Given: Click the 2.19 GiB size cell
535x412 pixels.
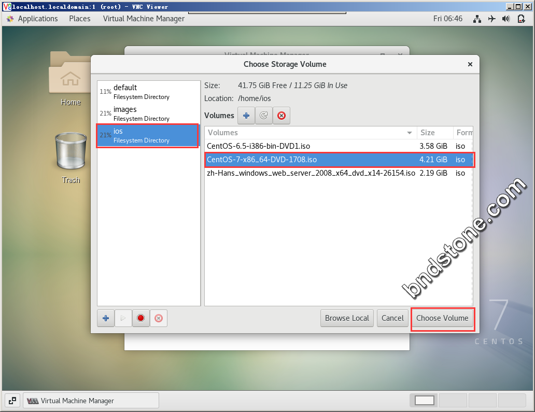Looking at the screenshot, I should point(433,173).
